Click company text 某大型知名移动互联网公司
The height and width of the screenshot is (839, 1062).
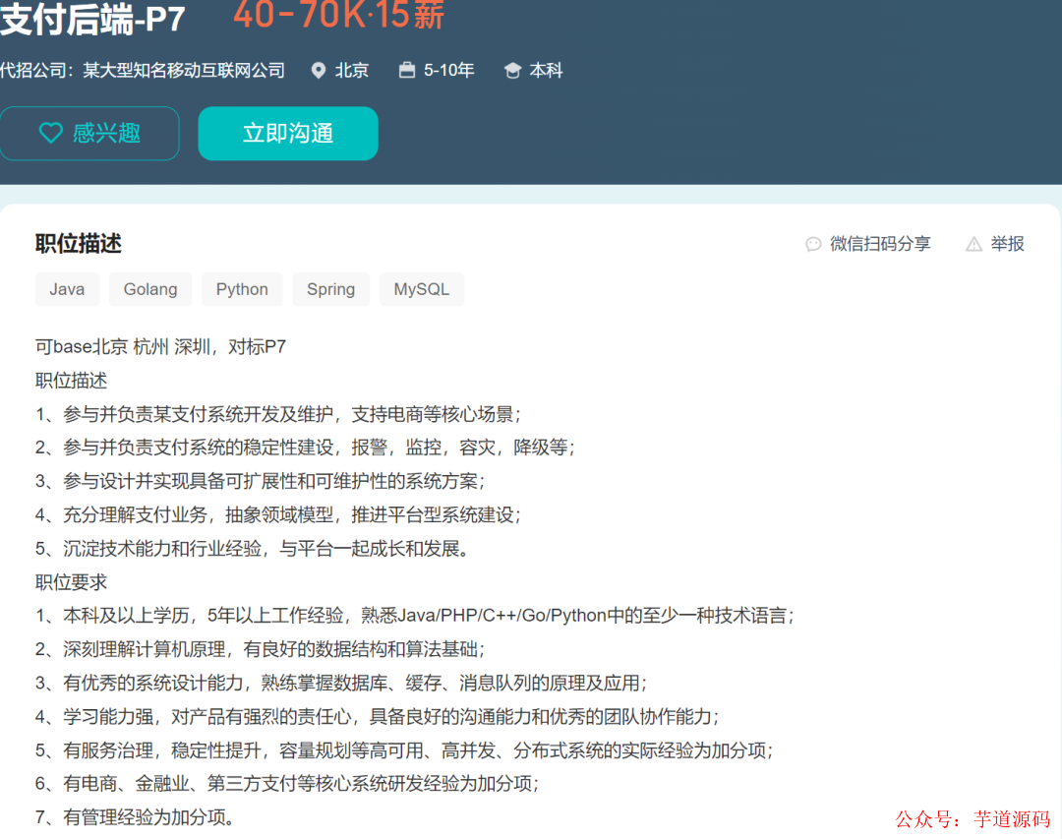pos(184,71)
